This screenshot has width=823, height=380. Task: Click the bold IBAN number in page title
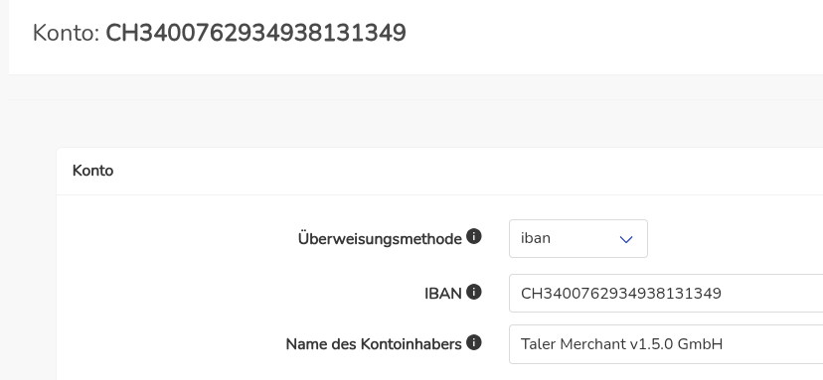click(255, 33)
